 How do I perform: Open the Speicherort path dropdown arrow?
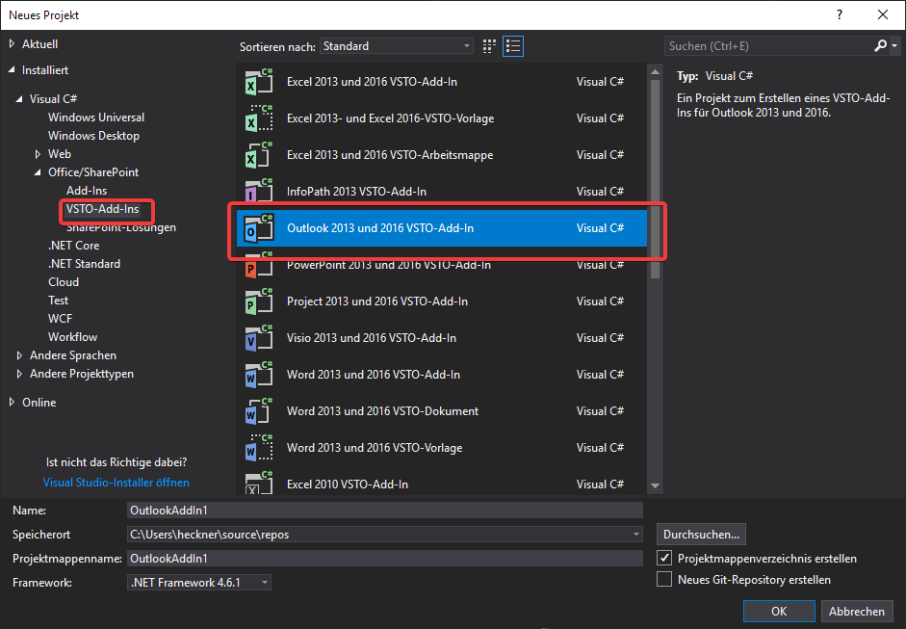pos(635,535)
